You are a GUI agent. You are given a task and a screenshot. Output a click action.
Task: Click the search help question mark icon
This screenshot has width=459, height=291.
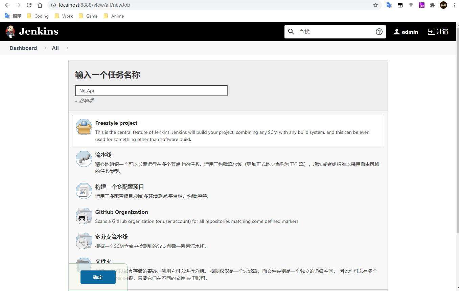[379, 32]
